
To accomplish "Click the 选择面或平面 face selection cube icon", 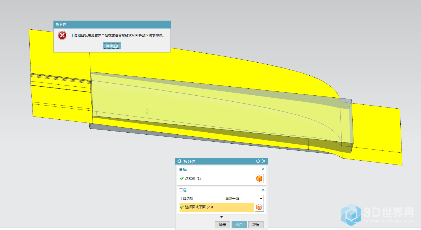I will click(259, 207).
